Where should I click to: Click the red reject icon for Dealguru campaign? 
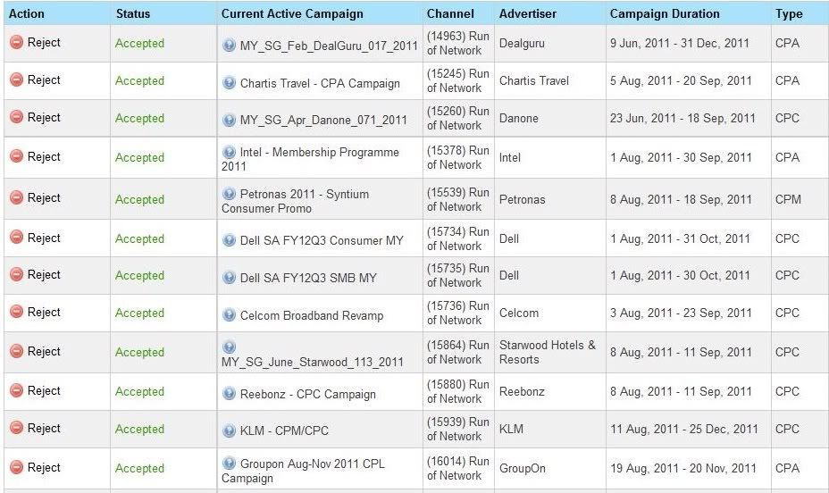click(x=17, y=42)
